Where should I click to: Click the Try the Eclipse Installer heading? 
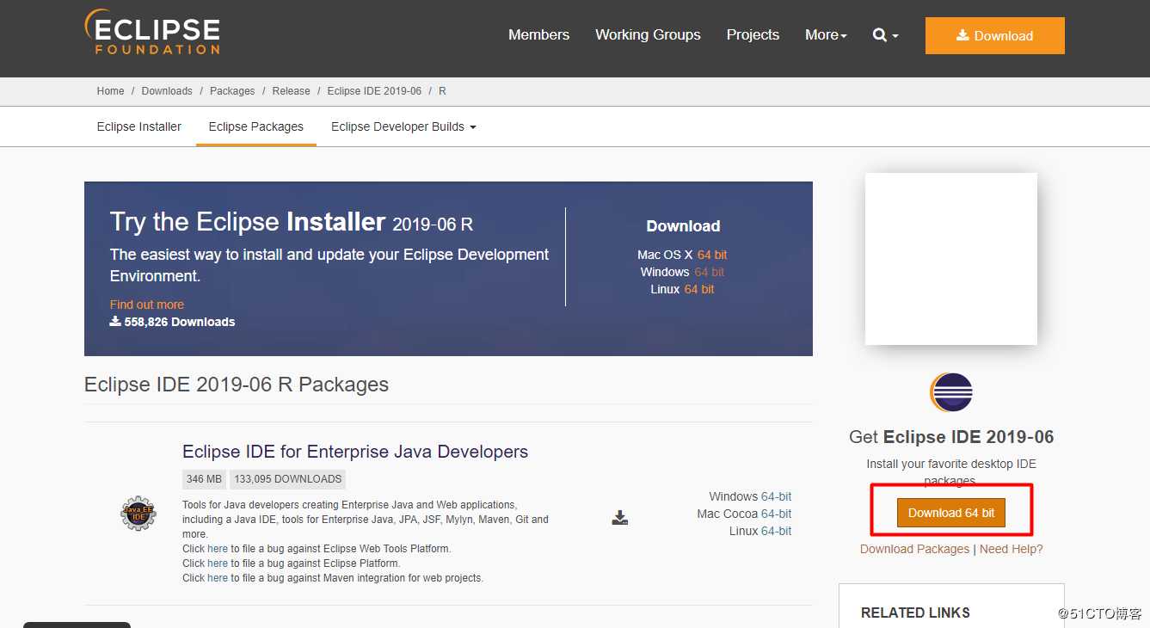pyautogui.click(x=292, y=222)
